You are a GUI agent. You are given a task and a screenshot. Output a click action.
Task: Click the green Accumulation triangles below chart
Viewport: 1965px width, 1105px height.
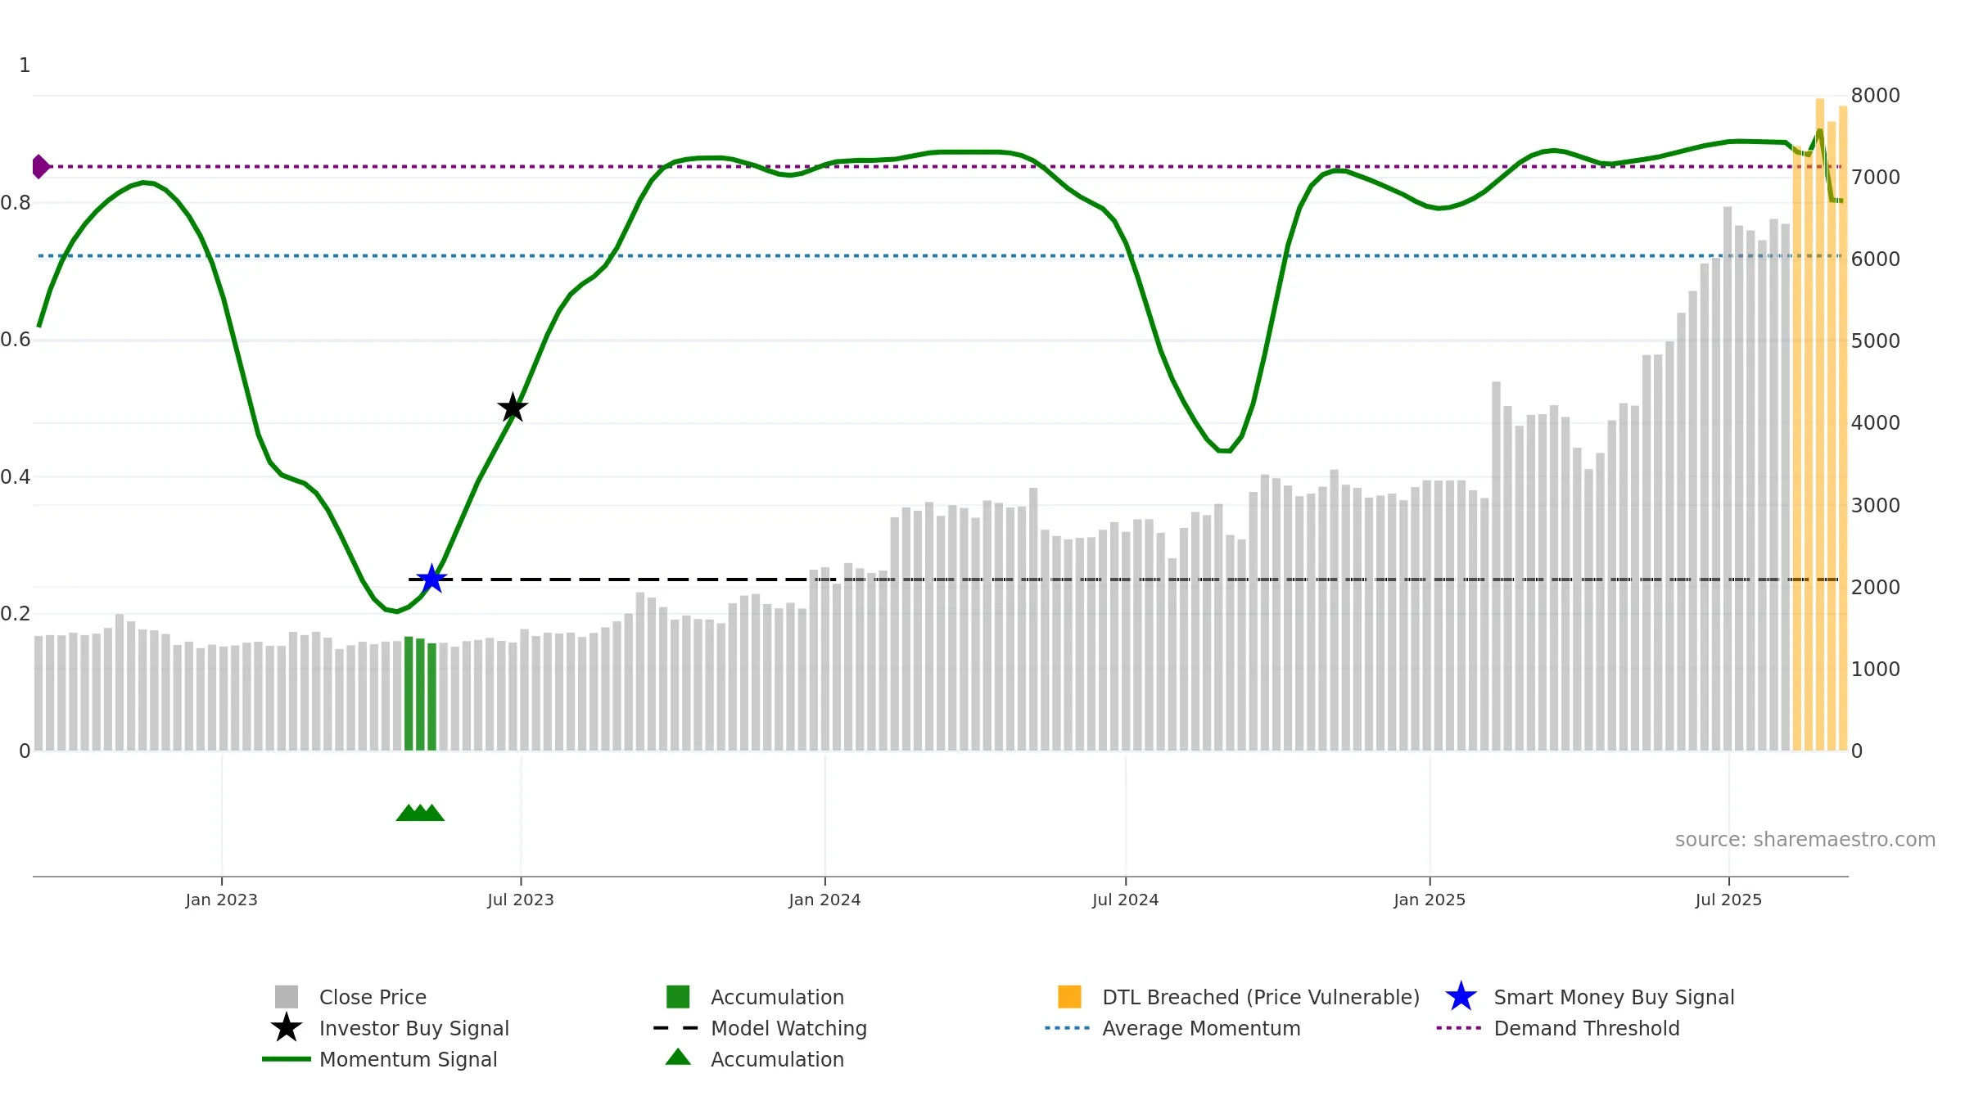(420, 813)
